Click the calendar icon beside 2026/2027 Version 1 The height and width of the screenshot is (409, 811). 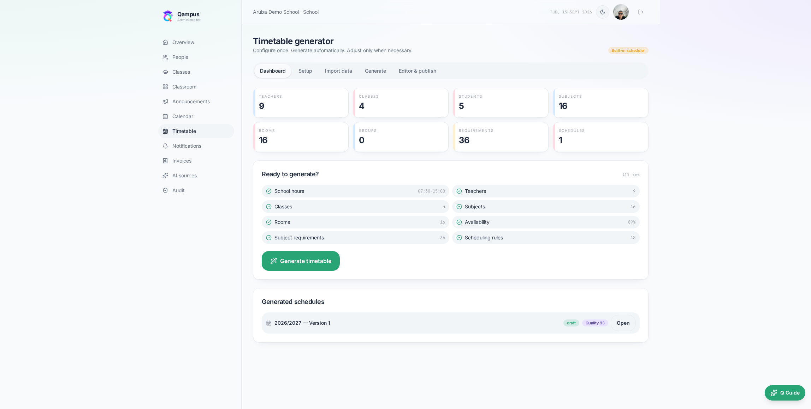[x=269, y=323]
